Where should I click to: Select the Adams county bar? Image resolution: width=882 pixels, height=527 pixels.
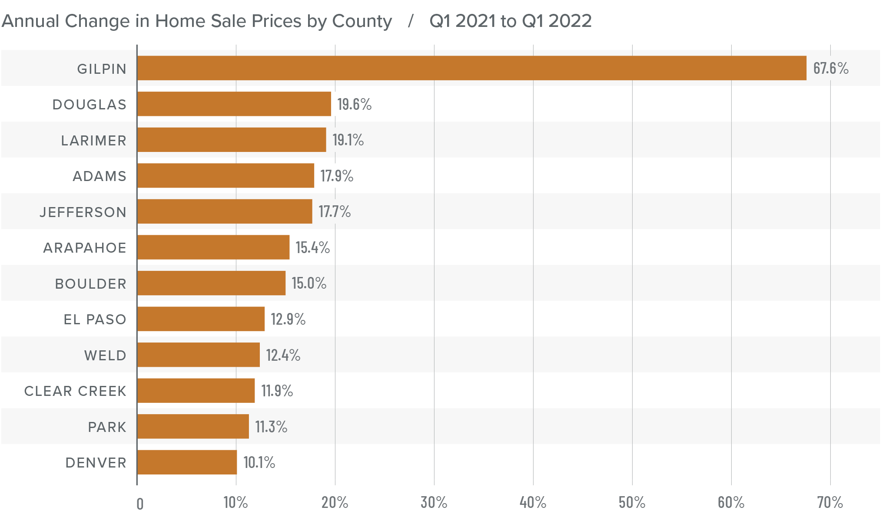coord(225,175)
